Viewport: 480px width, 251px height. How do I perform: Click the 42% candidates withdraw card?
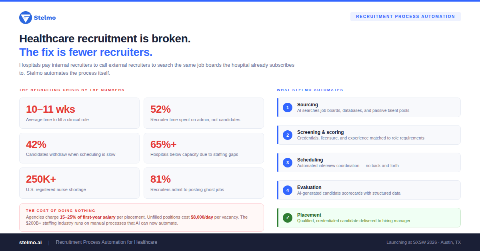(x=79, y=148)
